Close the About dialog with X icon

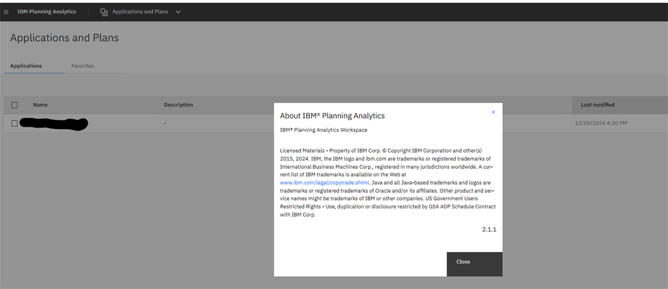point(493,112)
